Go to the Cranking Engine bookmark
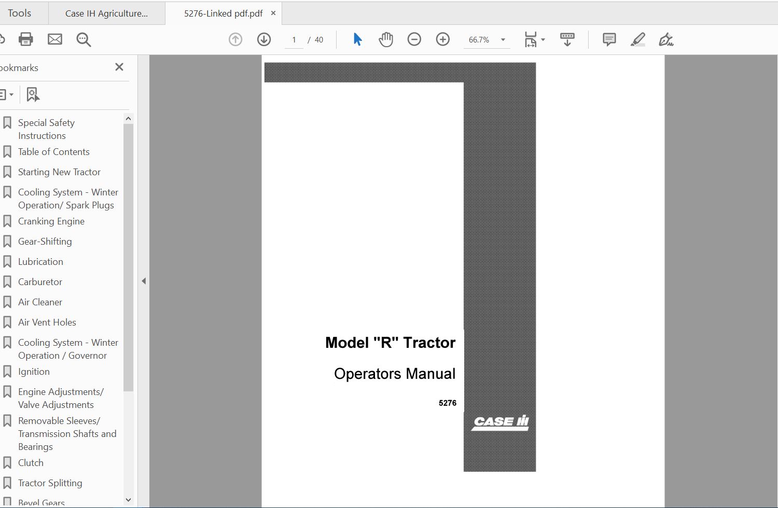 [x=51, y=221]
